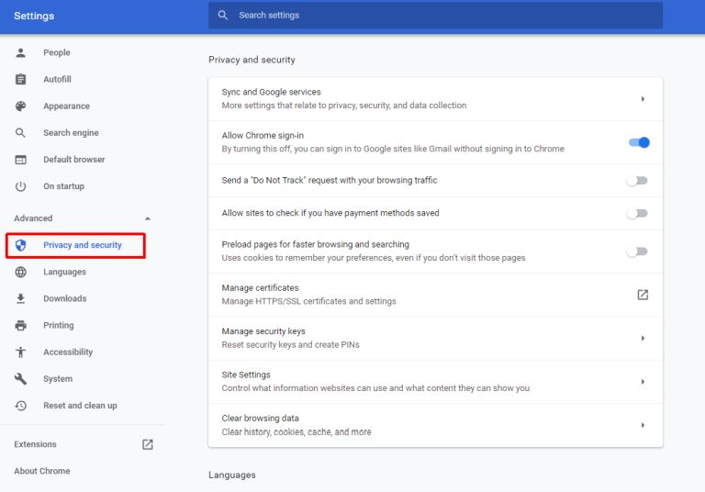Click the 'Allow Chrome sign-in' label
Screen dimensions: 705x492
(263, 135)
